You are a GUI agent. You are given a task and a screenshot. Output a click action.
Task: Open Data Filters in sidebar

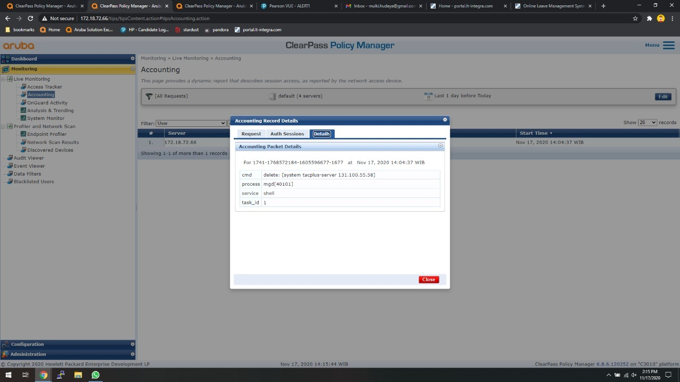point(27,173)
